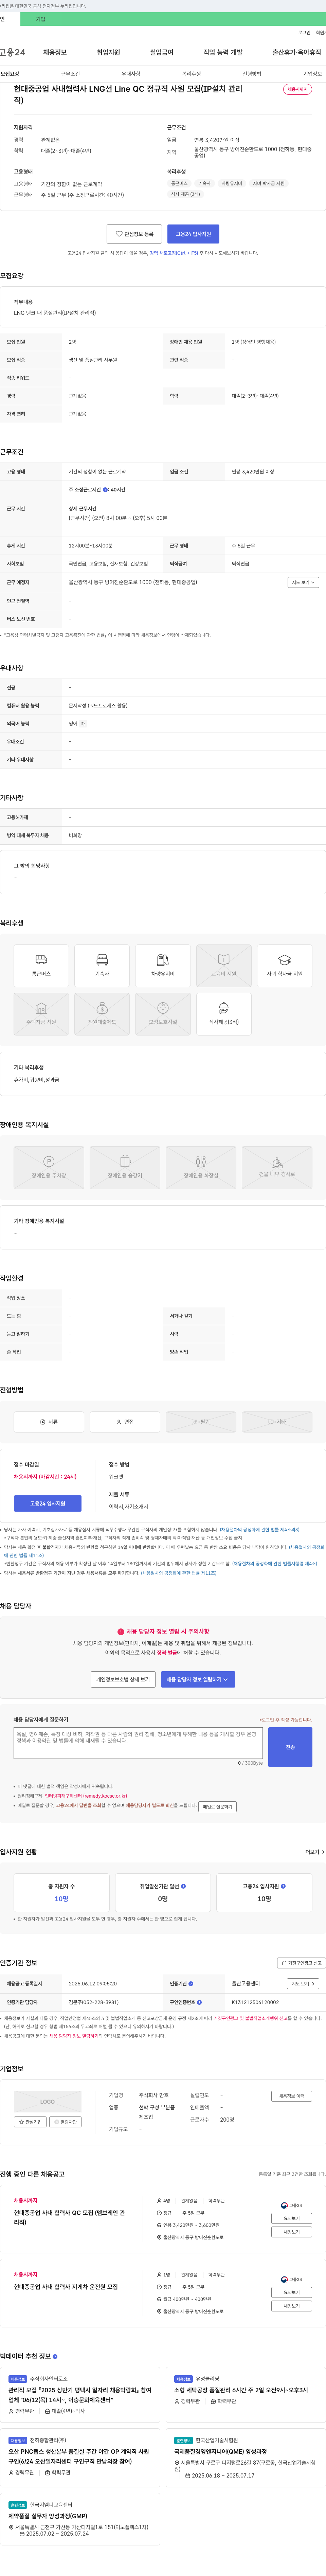The image size is (326, 2576).
Task: Expand 지도 보기 in 근무 예정지 row
Action: [303, 582]
